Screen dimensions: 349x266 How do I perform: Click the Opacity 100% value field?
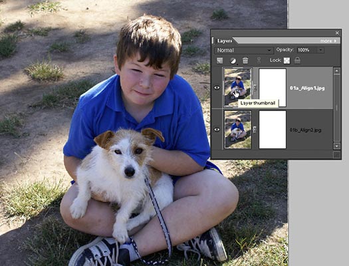click(306, 50)
